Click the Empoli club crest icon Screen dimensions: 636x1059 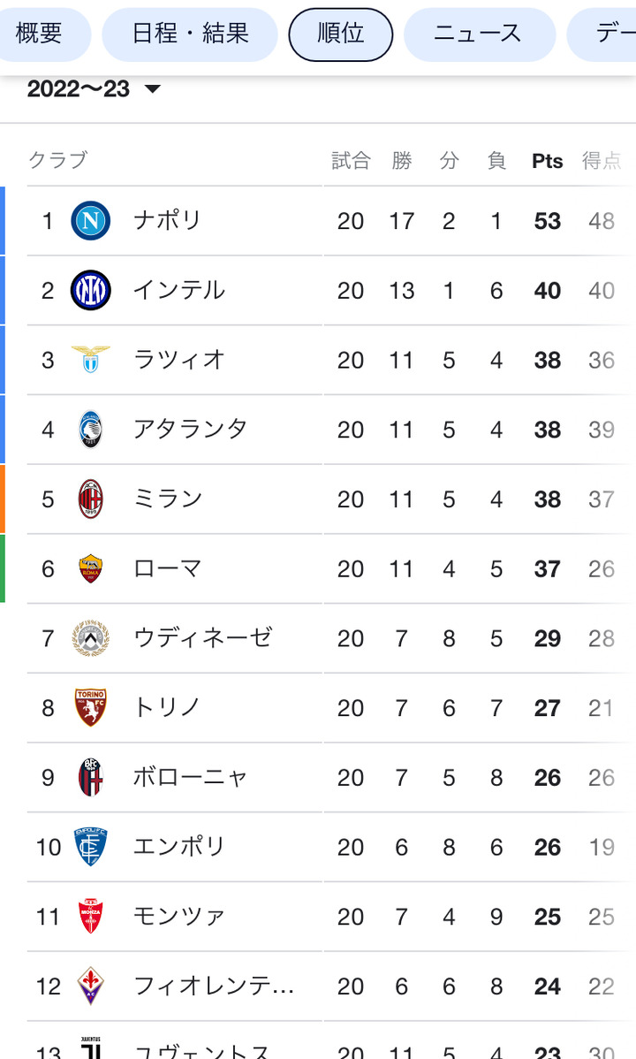tap(91, 847)
